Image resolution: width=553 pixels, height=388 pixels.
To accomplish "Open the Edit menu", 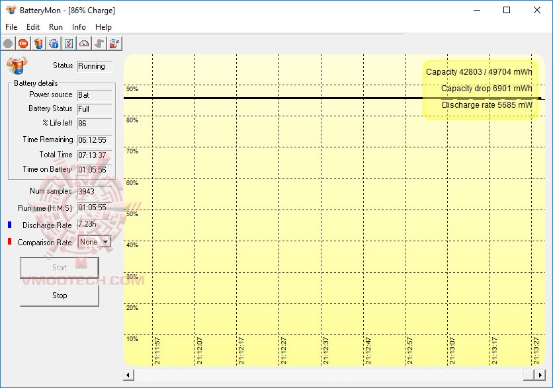I will pyautogui.click(x=33, y=27).
